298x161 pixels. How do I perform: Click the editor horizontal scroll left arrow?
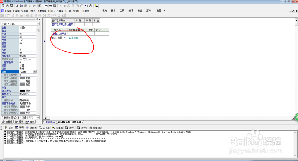tap(45, 118)
